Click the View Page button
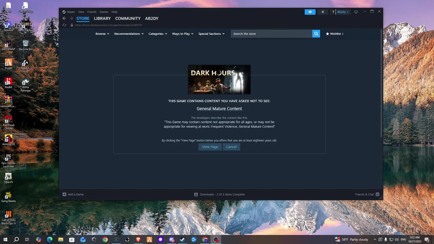 click(210, 147)
